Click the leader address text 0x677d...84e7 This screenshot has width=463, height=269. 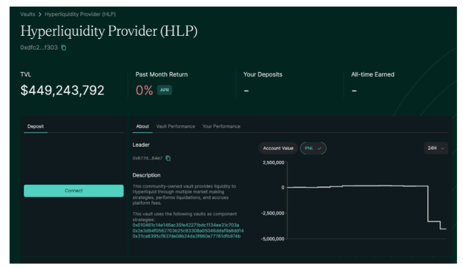pyautogui.click(x=147, y=158)
